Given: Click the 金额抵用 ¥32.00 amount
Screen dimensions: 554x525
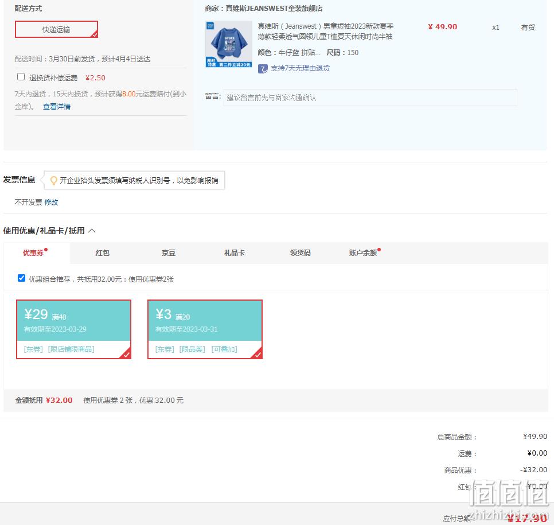Looking at the screenshot, I should [59, 400].
